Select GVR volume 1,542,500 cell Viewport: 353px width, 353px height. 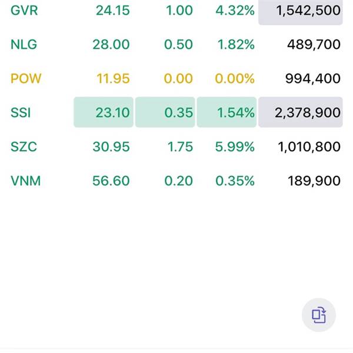click(301, 12)
